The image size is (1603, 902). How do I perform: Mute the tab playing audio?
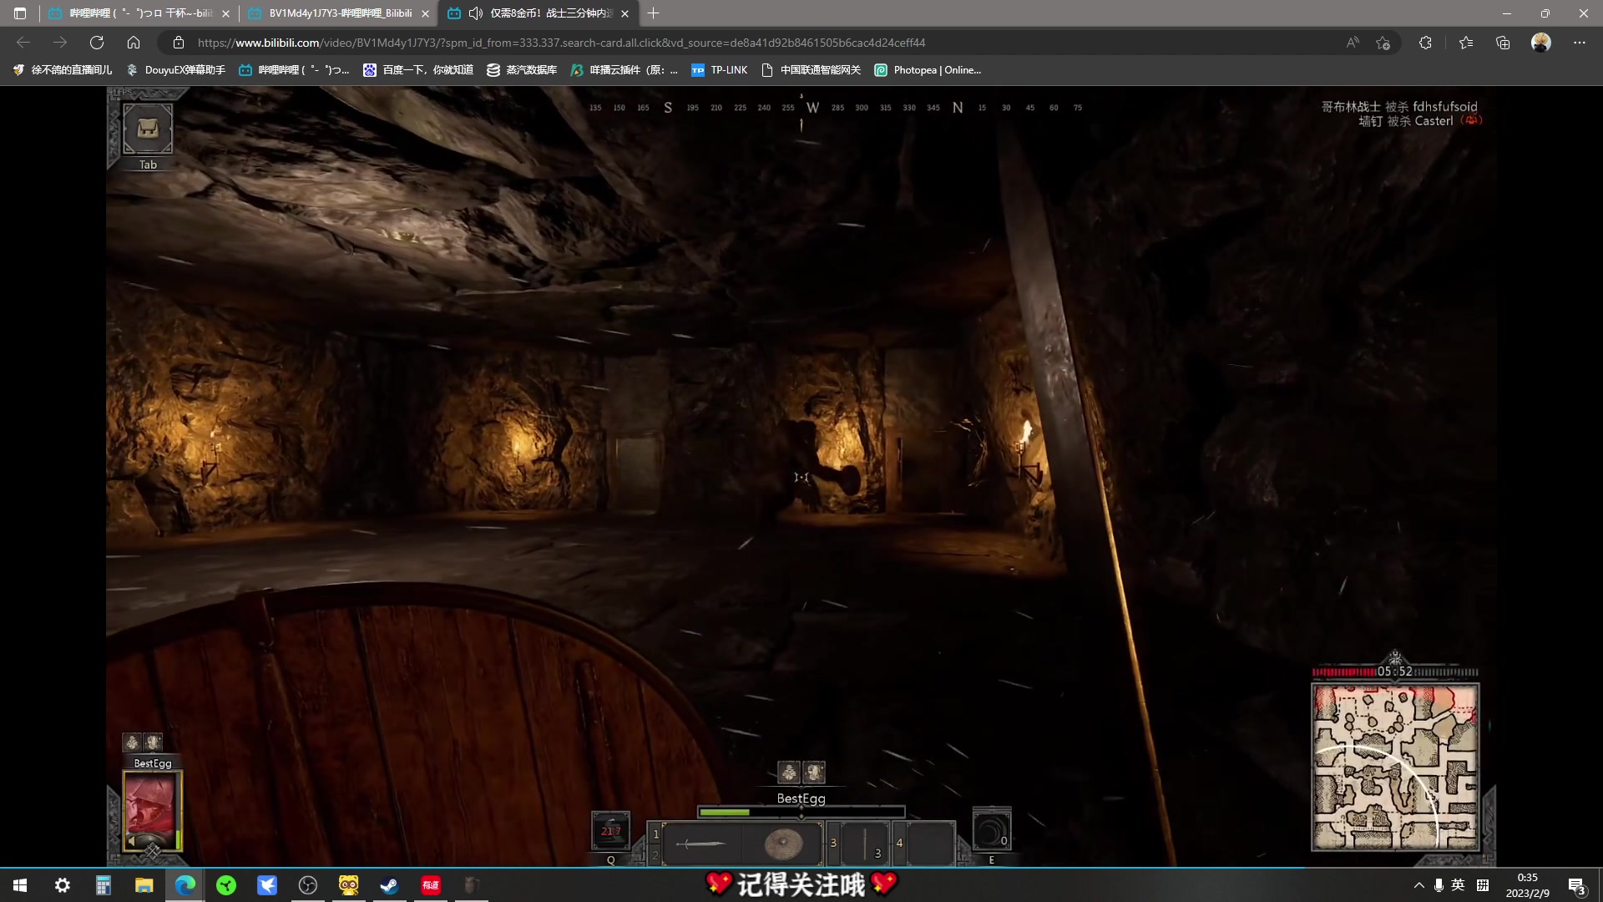pos(476,13)
